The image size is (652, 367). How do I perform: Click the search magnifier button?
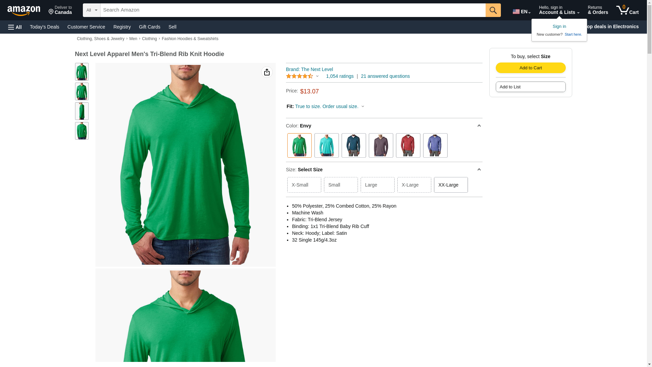[x=493, y=10]
